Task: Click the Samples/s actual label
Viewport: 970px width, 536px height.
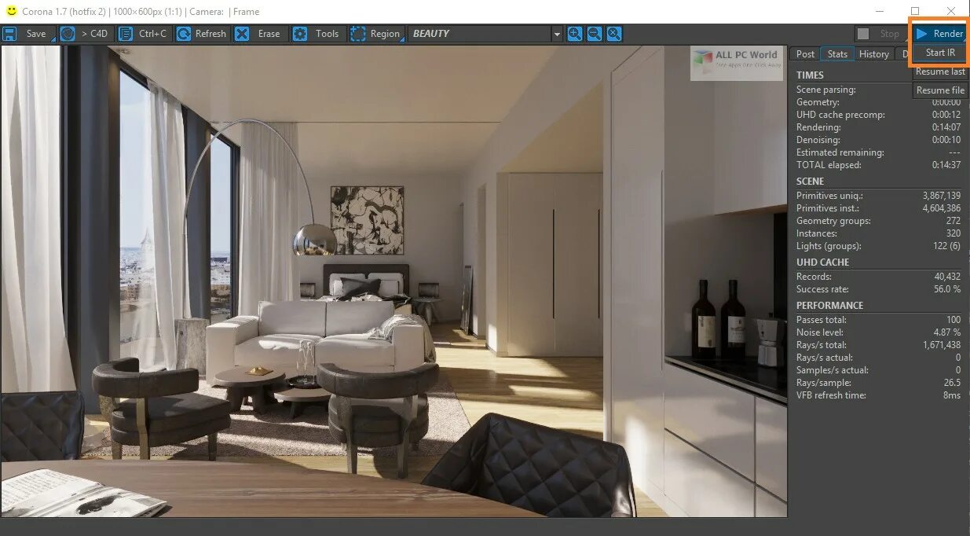Action: (x=832, y=370)
